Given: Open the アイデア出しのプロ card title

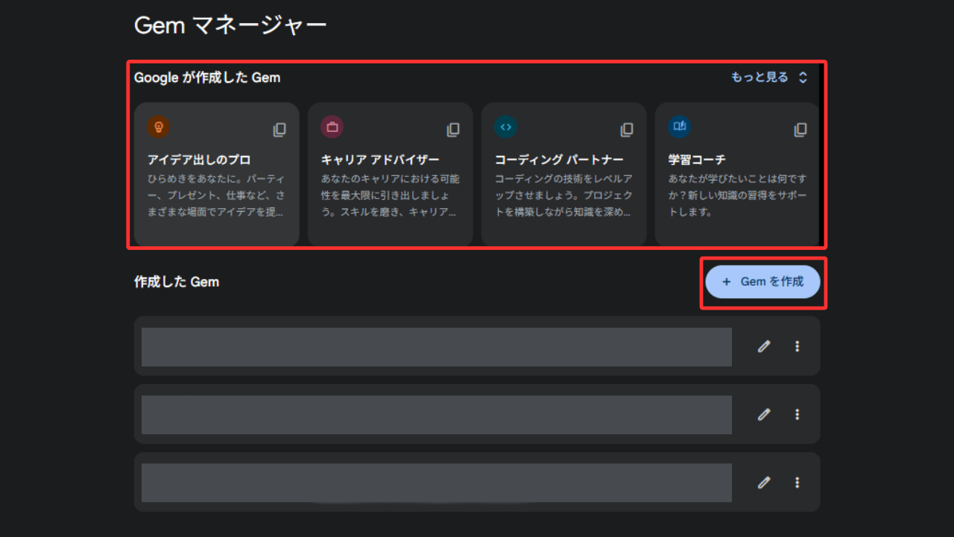Looking at the screenshot, I should coord(199,160).
